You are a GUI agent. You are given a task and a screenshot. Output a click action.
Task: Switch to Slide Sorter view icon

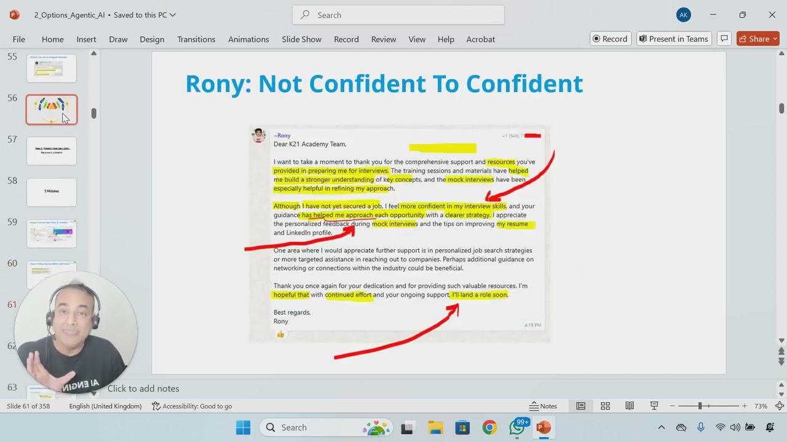tap(605, 406)
